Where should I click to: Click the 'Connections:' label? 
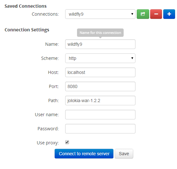pos(45,14)
